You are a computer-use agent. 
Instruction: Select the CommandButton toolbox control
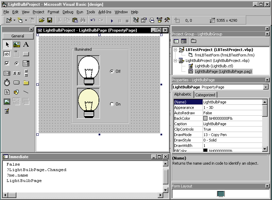pos(26,54)
